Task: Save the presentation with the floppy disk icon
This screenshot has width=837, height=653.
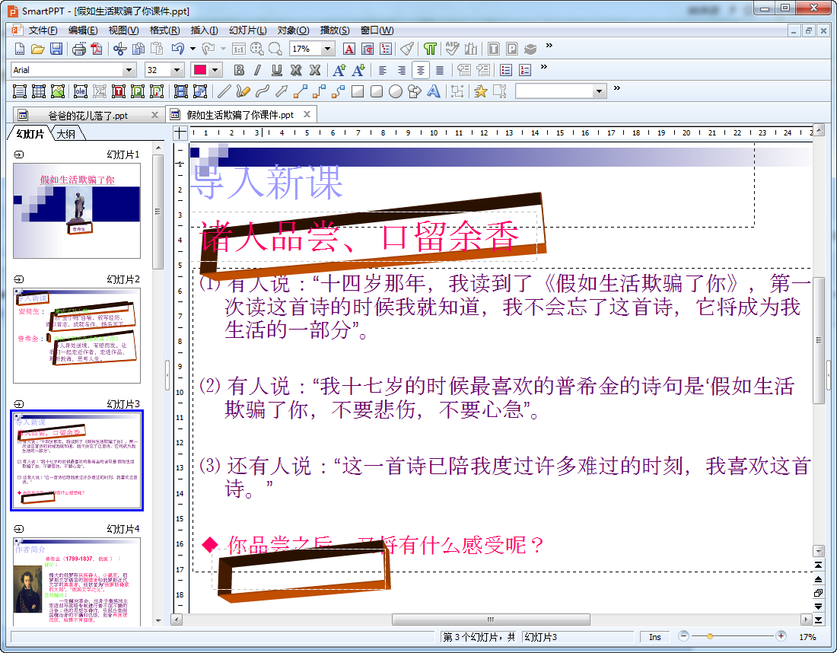Action: tap(56, 49)
